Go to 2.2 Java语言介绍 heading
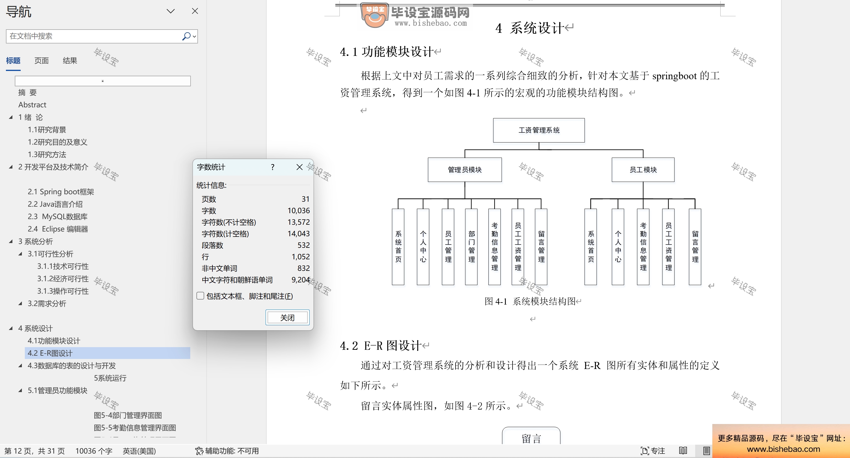 pos(55,204)
